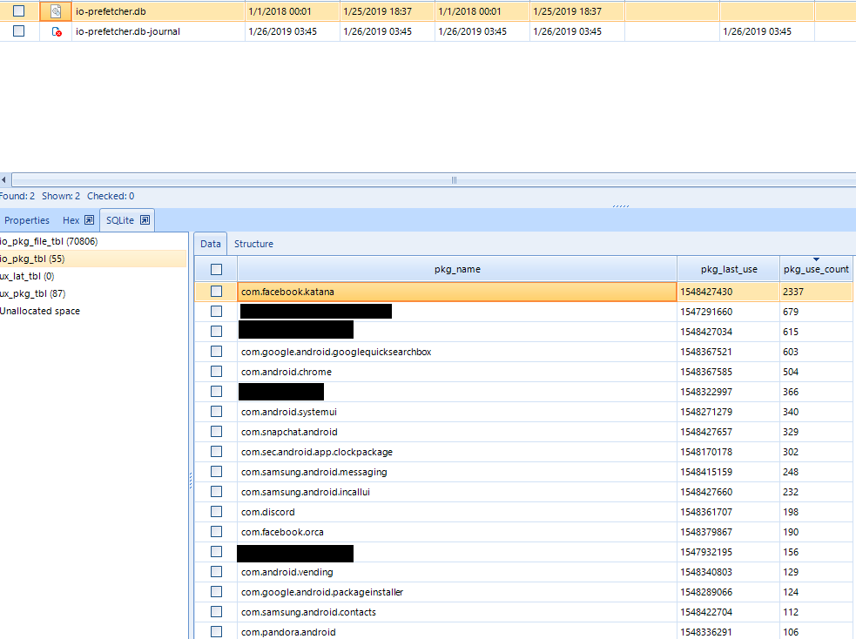
Task: Open the Data tab
Action: 210,244
